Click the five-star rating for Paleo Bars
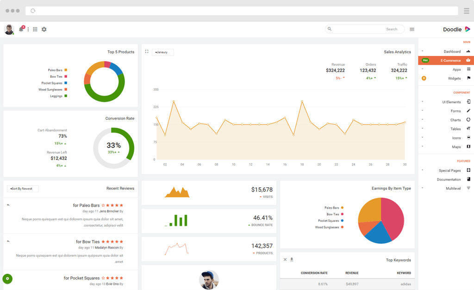This screenshot has height=290, width=474. click(x=112, y=205)
